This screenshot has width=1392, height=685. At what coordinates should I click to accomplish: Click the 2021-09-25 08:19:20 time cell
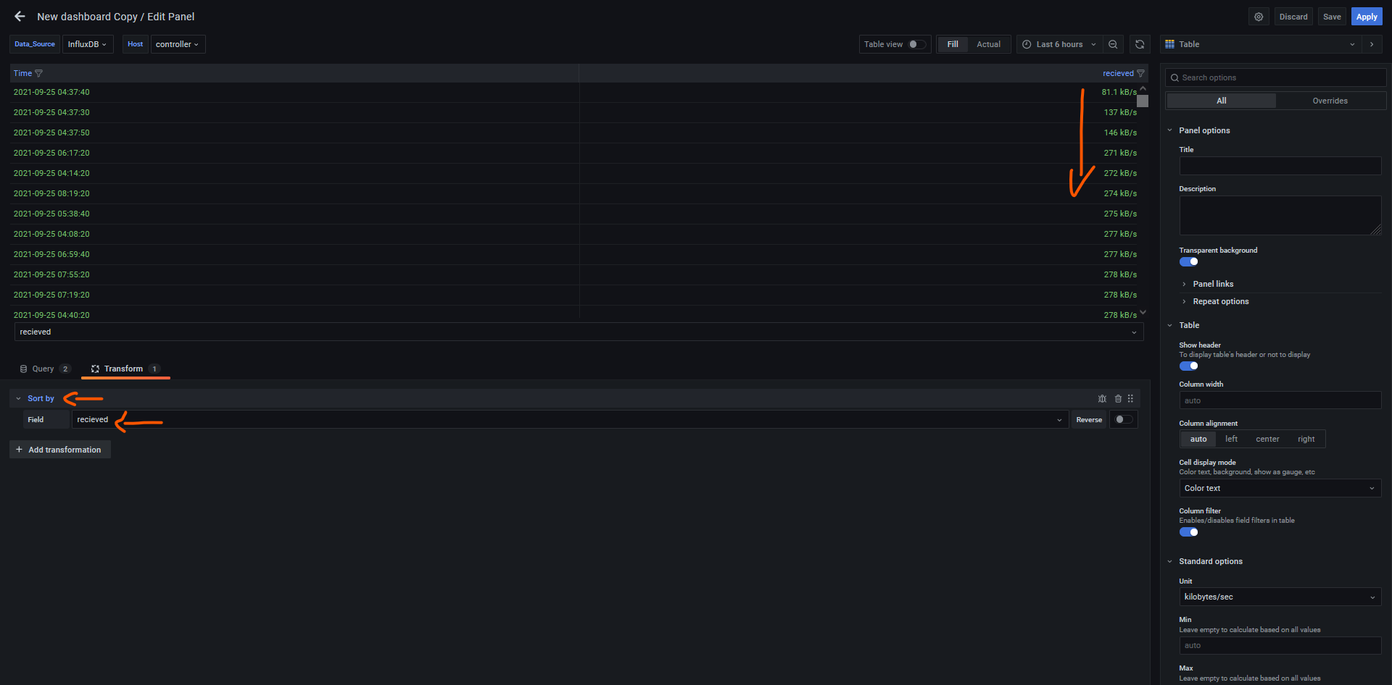pyautogui.click(x=51, y=193)
